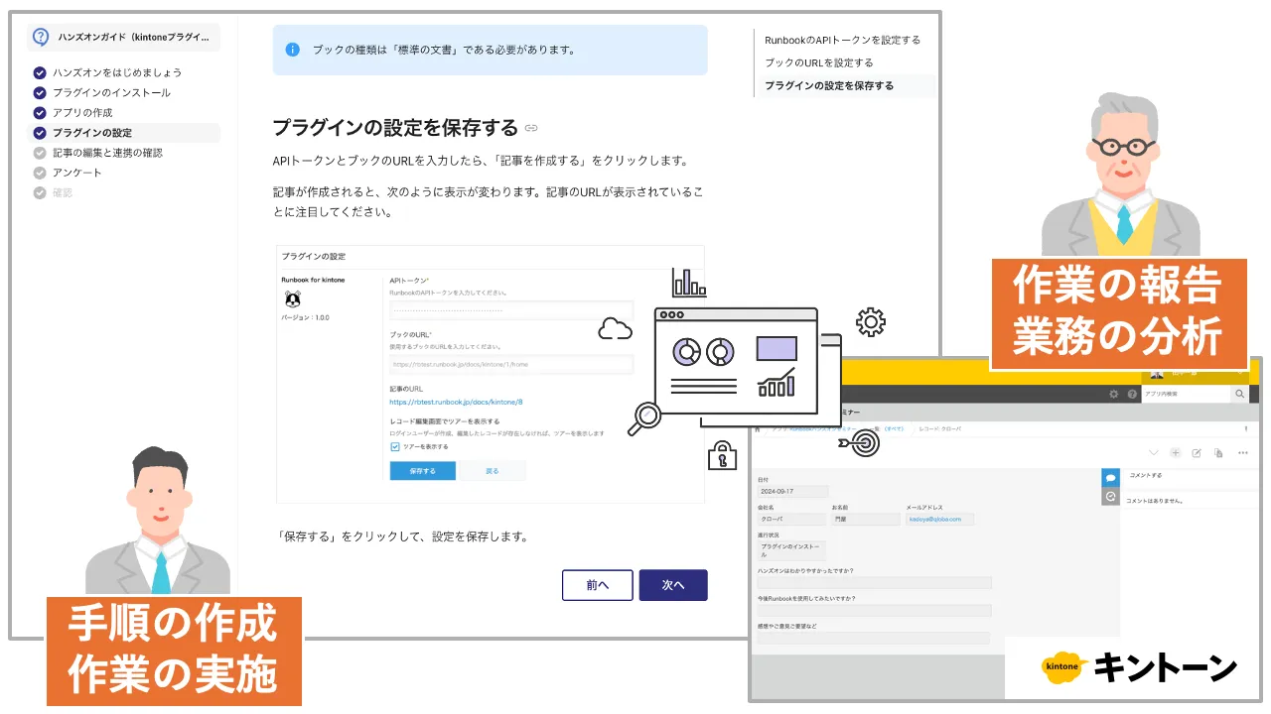Click the blue info icon in the notice banner
Image resolution: width=1271 pixels, height=714 pixels.
click(292, 50)
